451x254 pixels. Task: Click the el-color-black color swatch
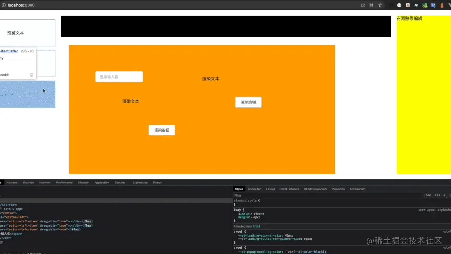(287, 252)
